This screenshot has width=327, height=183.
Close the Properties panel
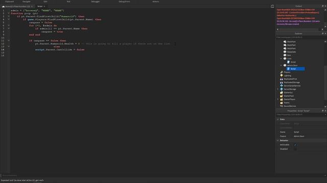click(325, 111)
